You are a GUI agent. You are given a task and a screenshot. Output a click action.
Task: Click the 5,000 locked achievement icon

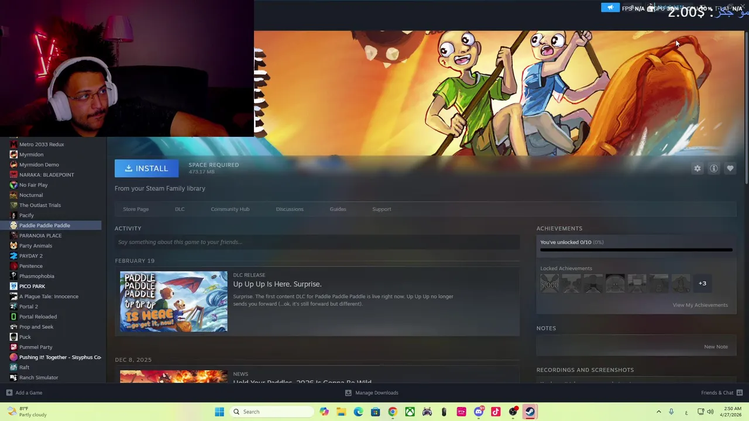click(549, 284)
